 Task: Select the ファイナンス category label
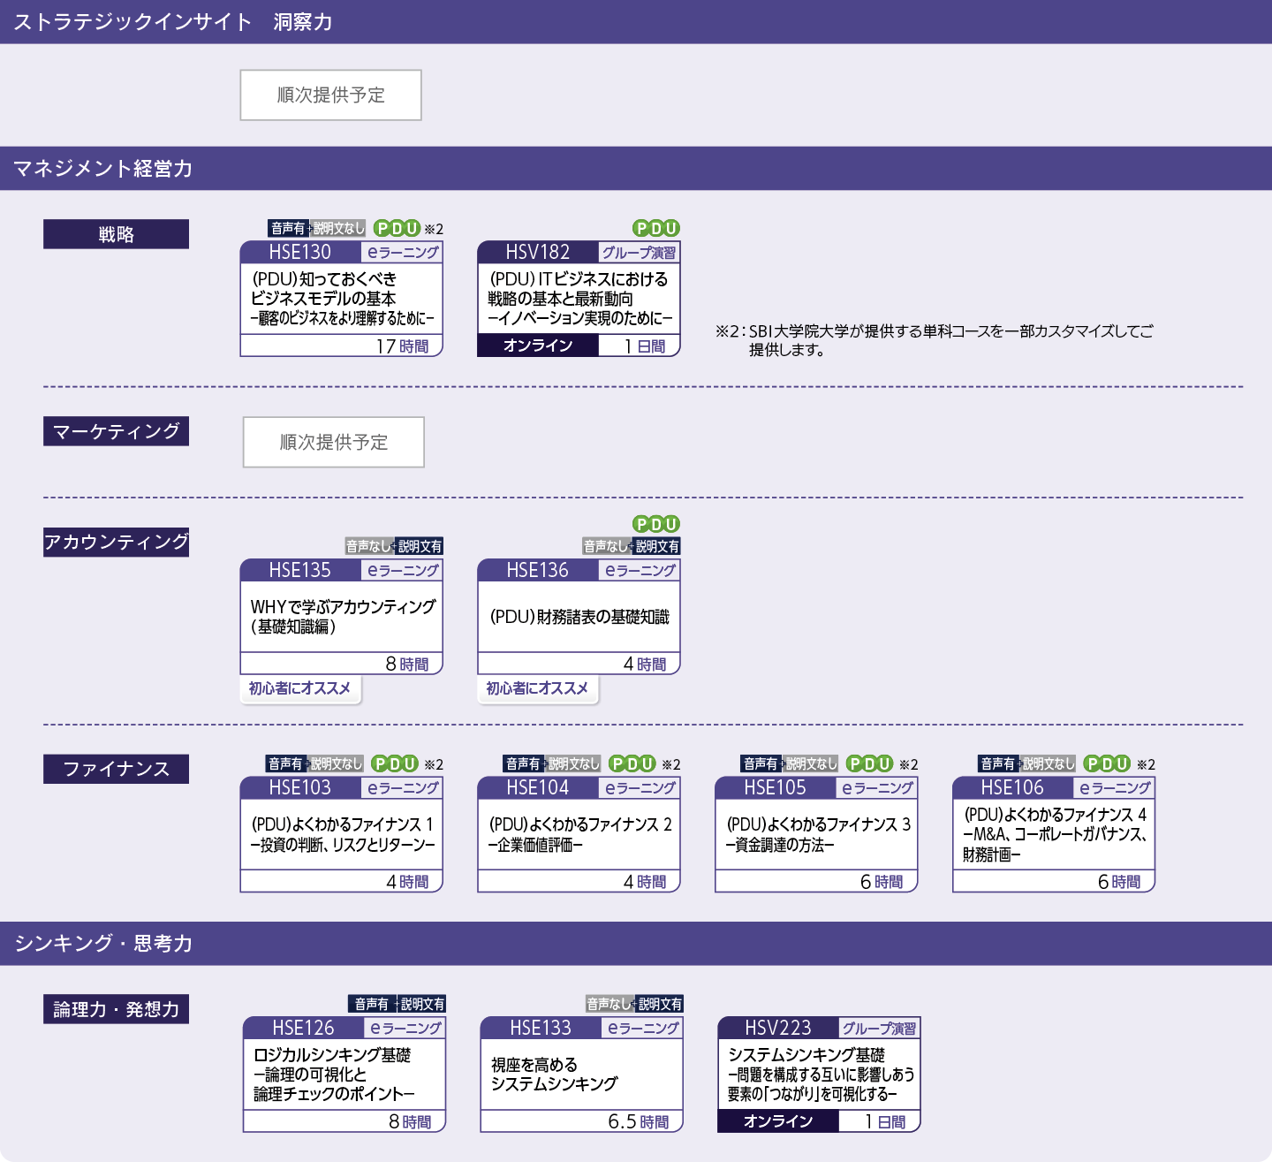click(116, 769)
